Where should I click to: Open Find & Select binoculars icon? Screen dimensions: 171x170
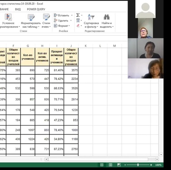[107, 17]
